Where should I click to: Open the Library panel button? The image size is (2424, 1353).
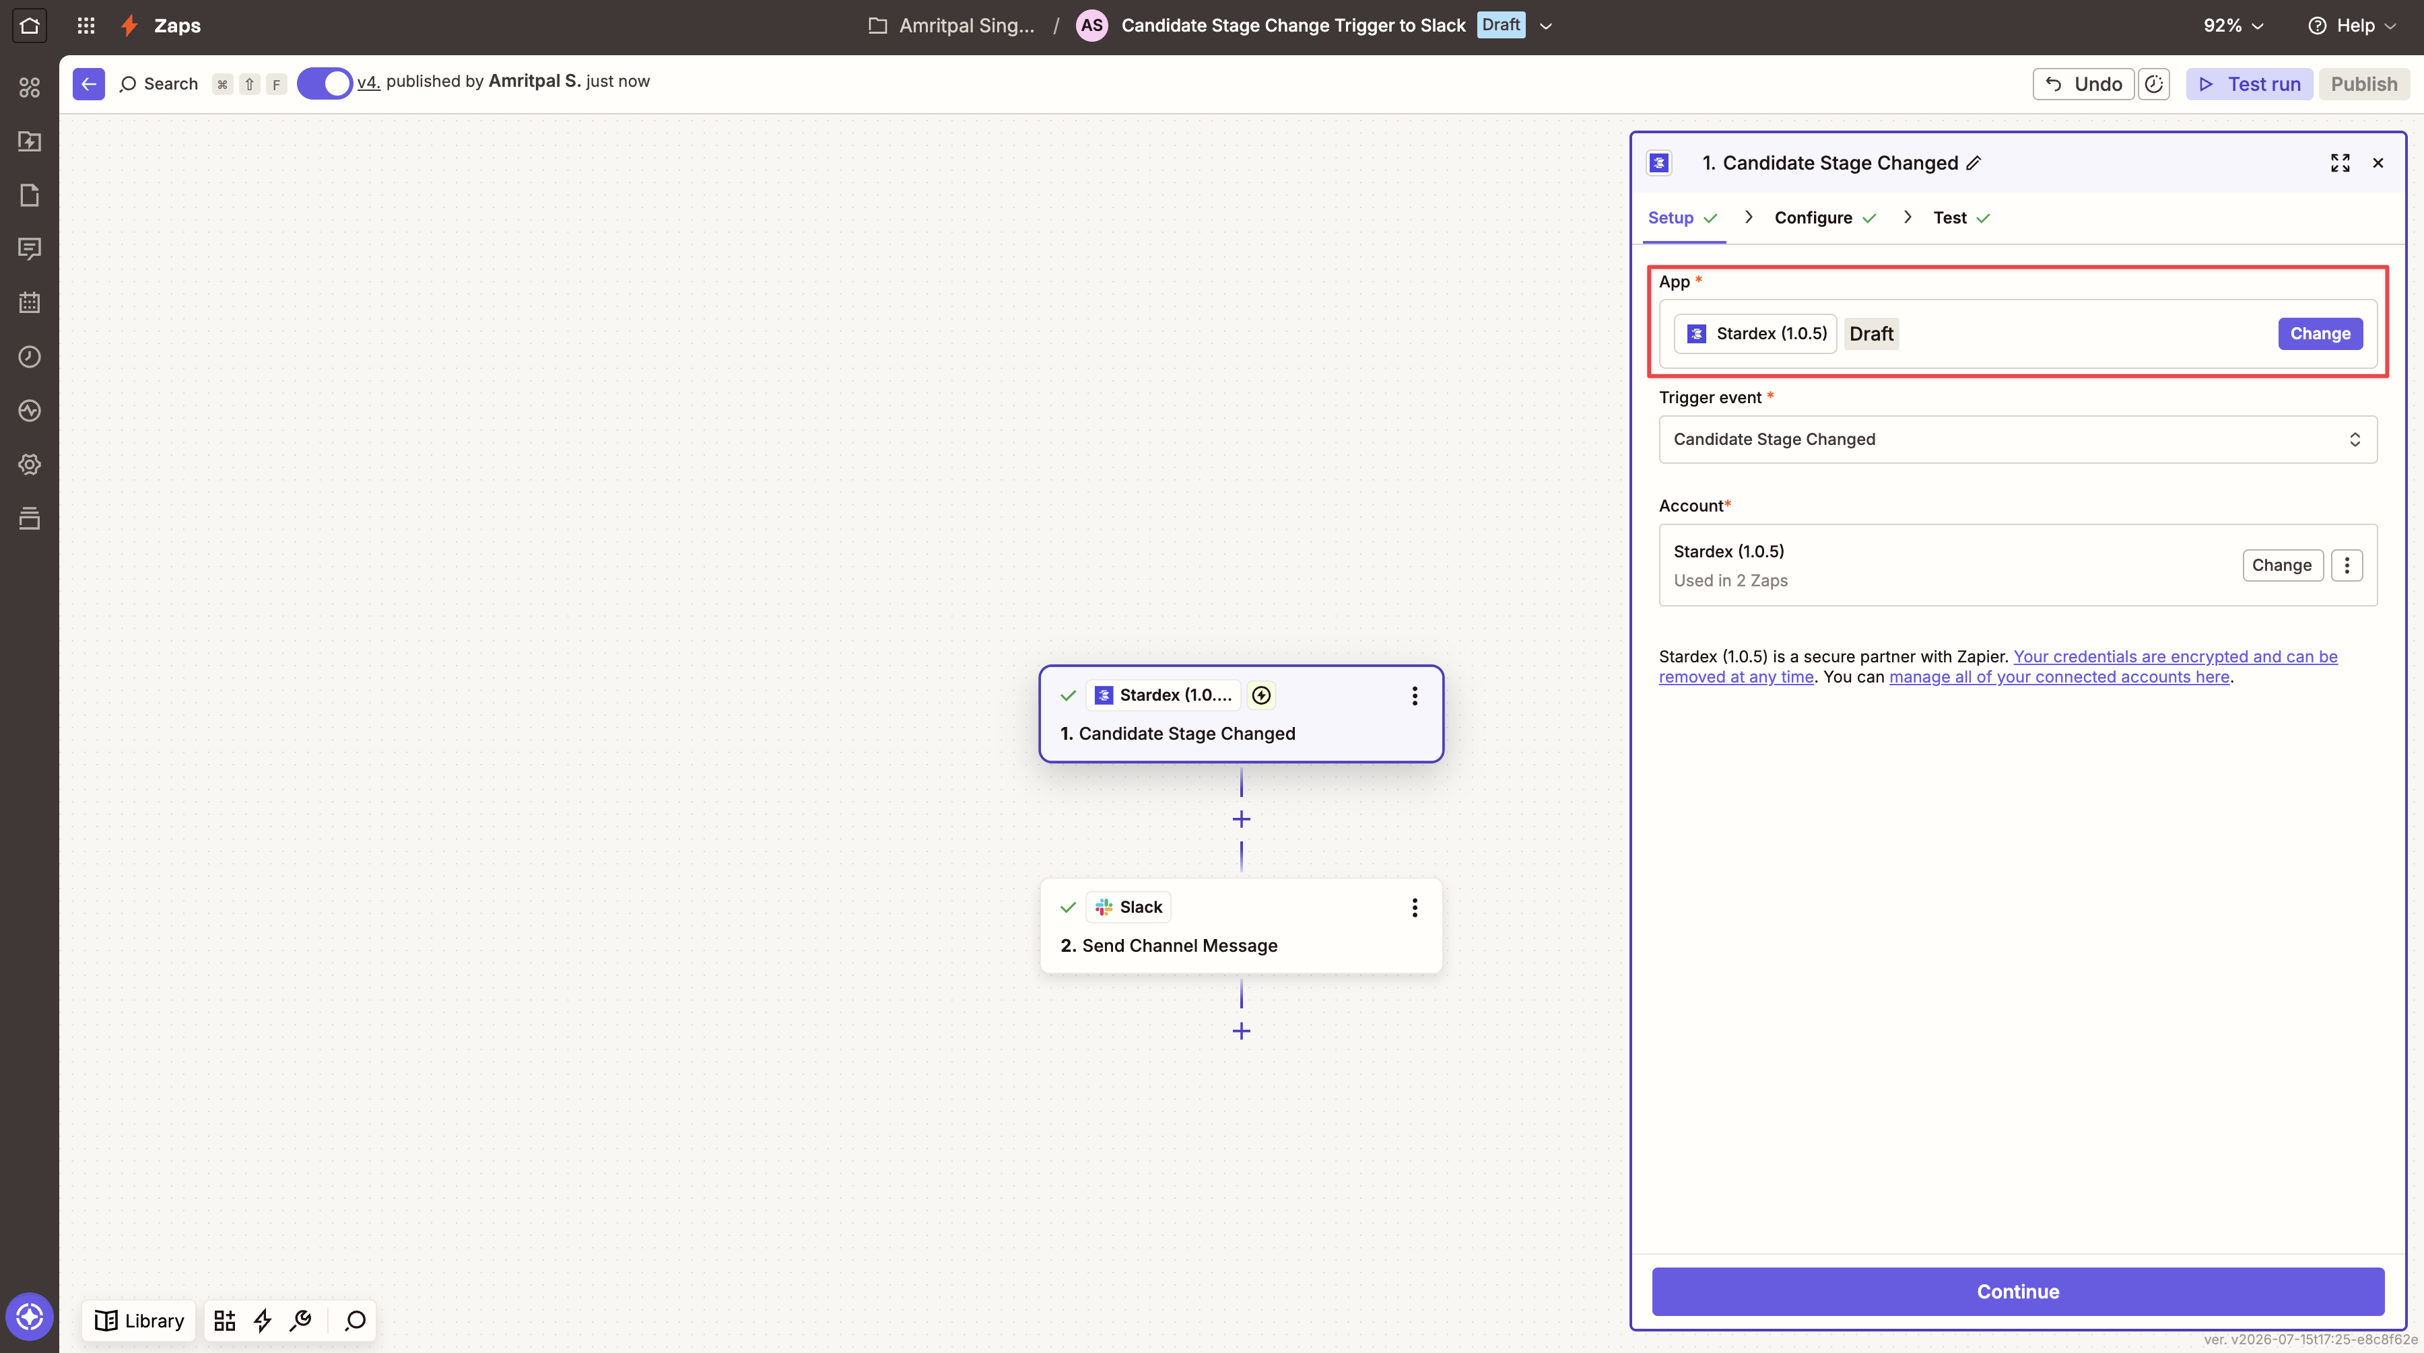[x=139, y=1321]
